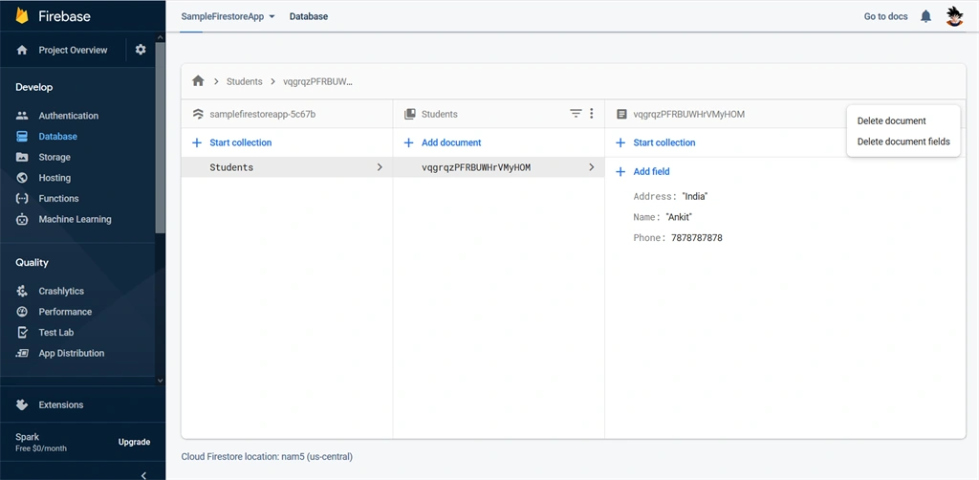Open Test Lab in sidebar
The image size is (979, 480).
point(56,332)
